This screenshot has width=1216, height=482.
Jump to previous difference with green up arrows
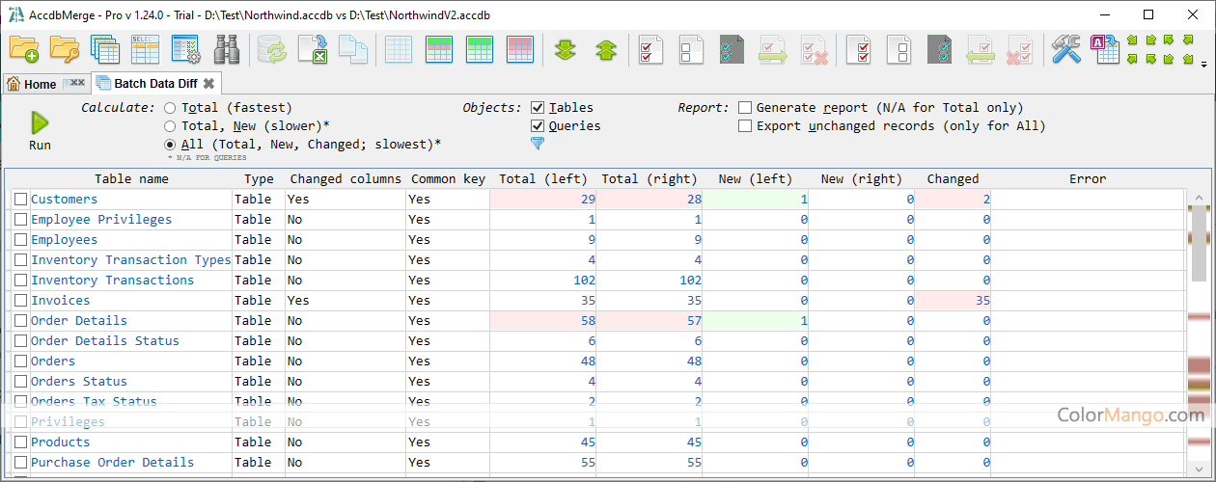(x=606, y=49)
